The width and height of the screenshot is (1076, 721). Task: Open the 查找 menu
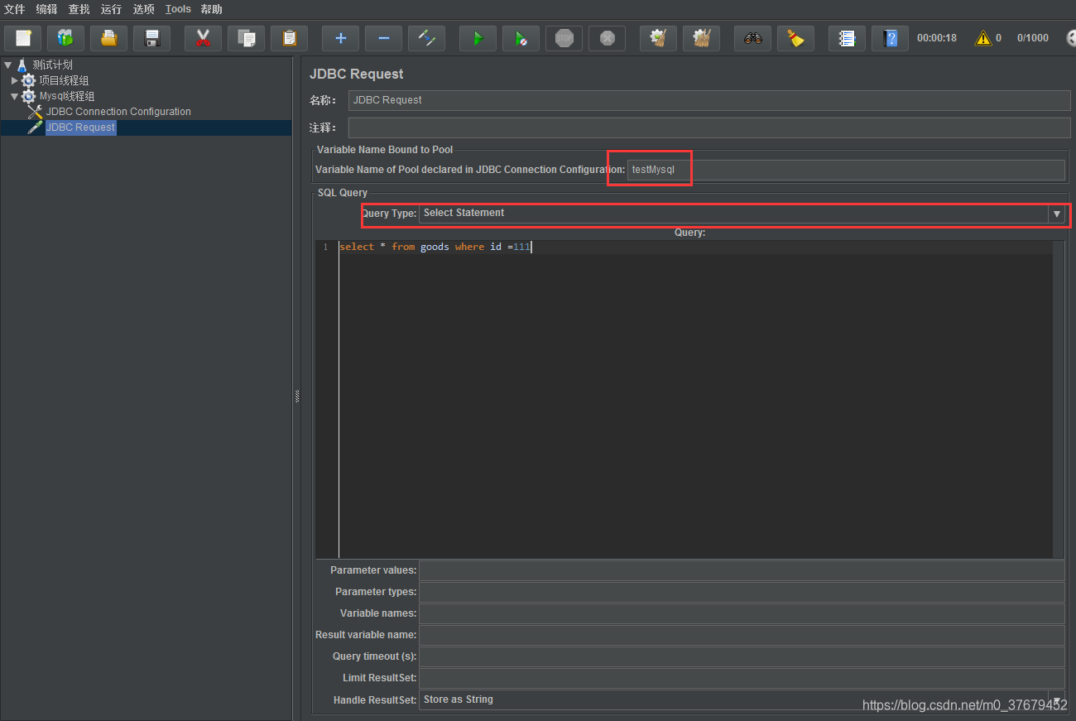[x=79, y=9]
